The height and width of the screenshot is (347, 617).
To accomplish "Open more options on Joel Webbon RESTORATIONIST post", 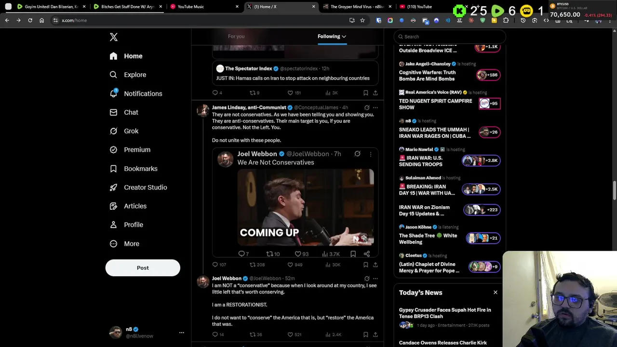I will point(375,279).
